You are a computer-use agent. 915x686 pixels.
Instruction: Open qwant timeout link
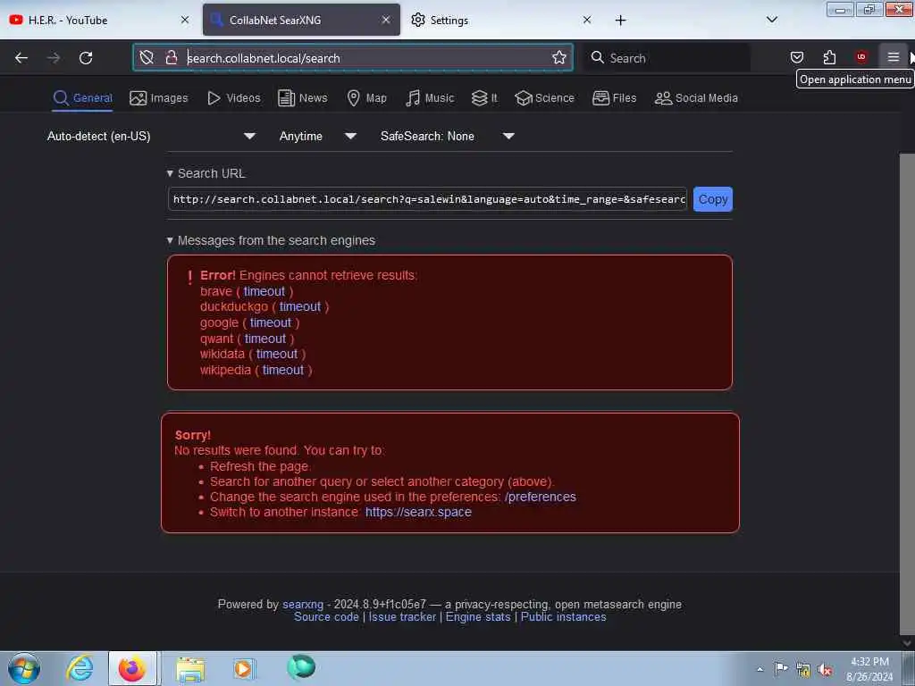pyautogui.click(x=265, y=339)
